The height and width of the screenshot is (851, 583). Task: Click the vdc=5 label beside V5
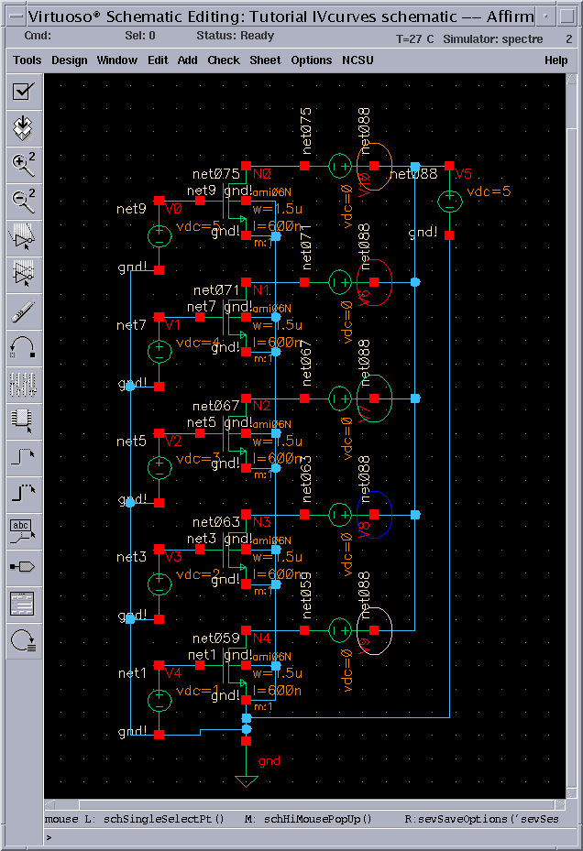tap(489, 191)
